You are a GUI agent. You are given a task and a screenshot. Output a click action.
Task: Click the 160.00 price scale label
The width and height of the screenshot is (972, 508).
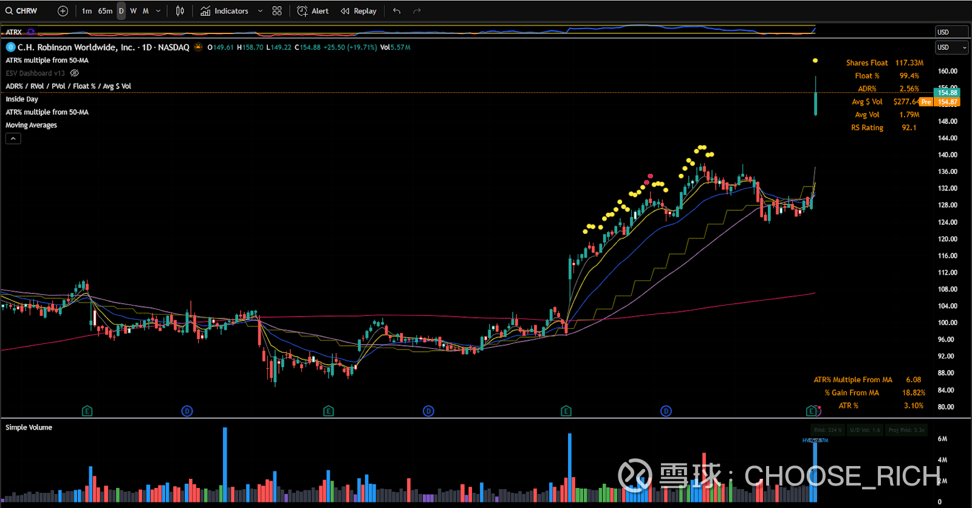948,71
